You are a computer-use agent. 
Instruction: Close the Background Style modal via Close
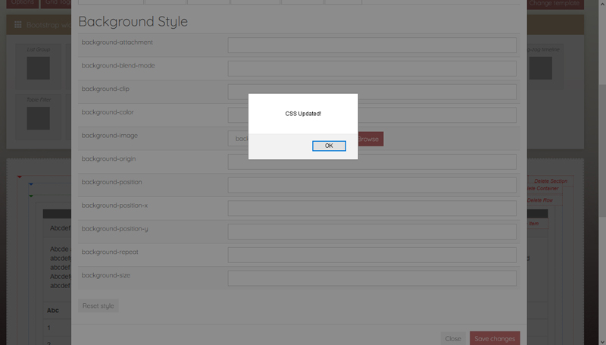click(x=453, y=338)
